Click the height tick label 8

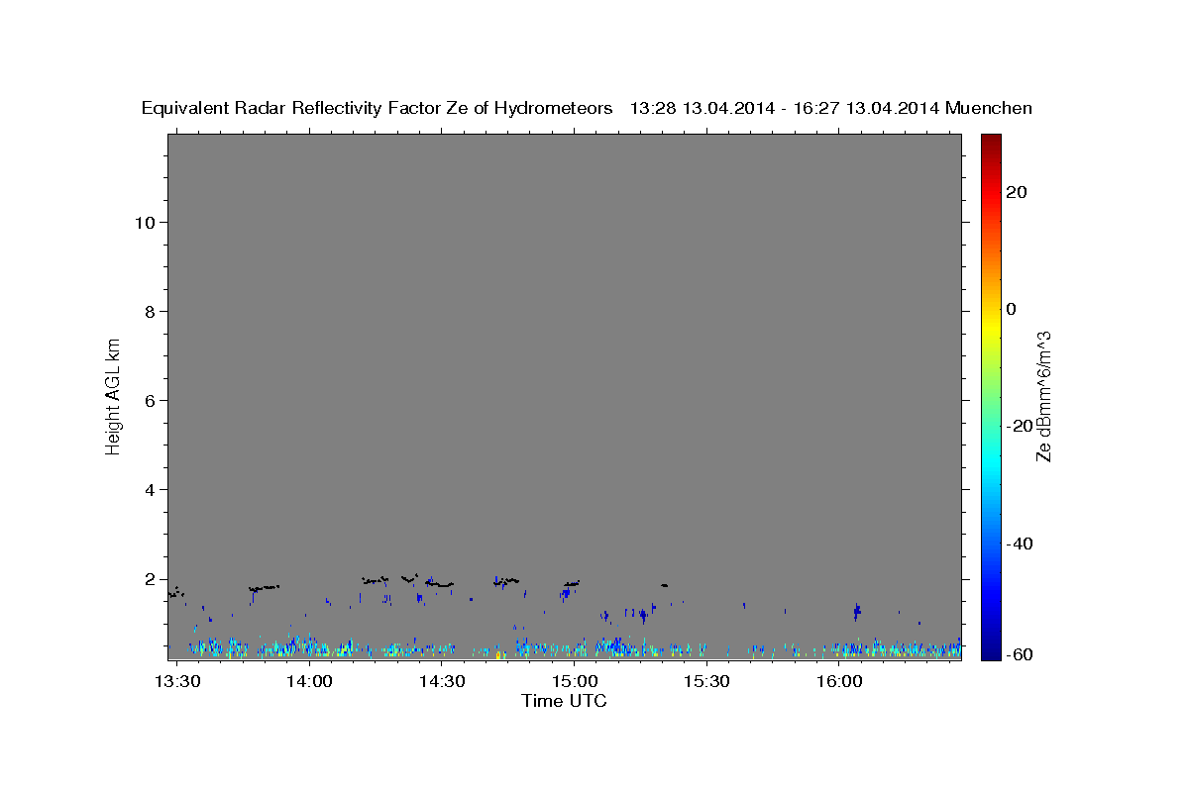click(x=150, y=311)
